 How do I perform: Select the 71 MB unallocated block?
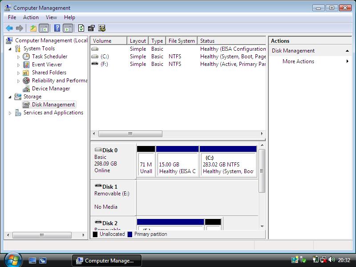point(146,161)
